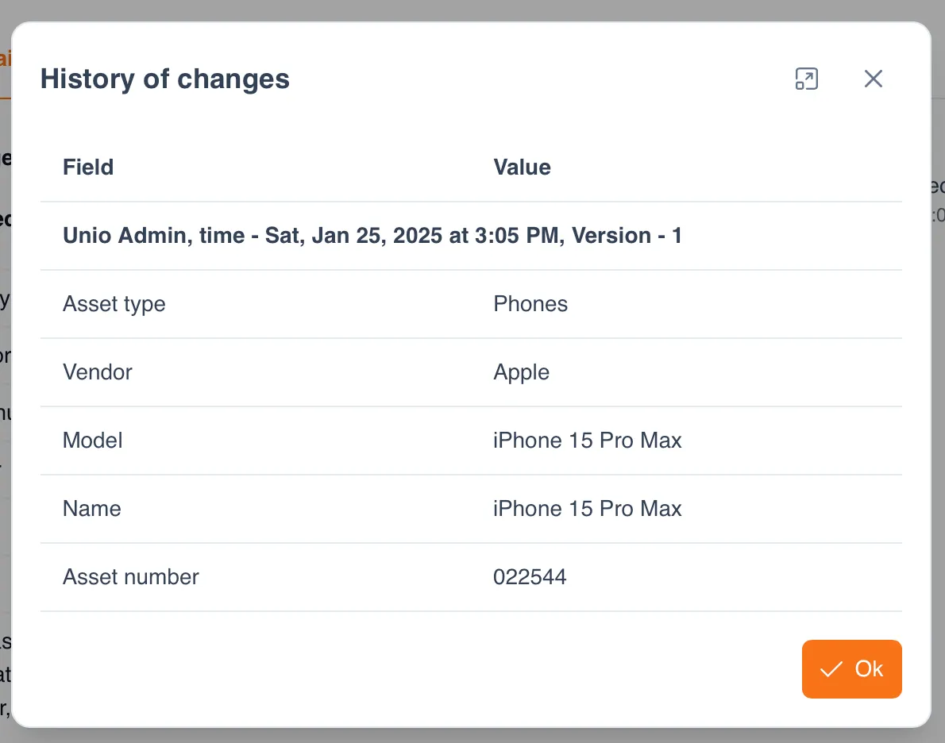The width and height of the screenshot is (945, 743).
Task: Select the Apple vendor value
Action: point(521,372)
